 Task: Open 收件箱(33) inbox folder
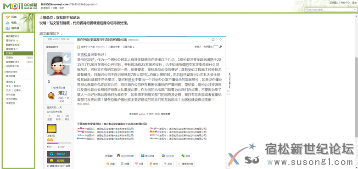12,37
